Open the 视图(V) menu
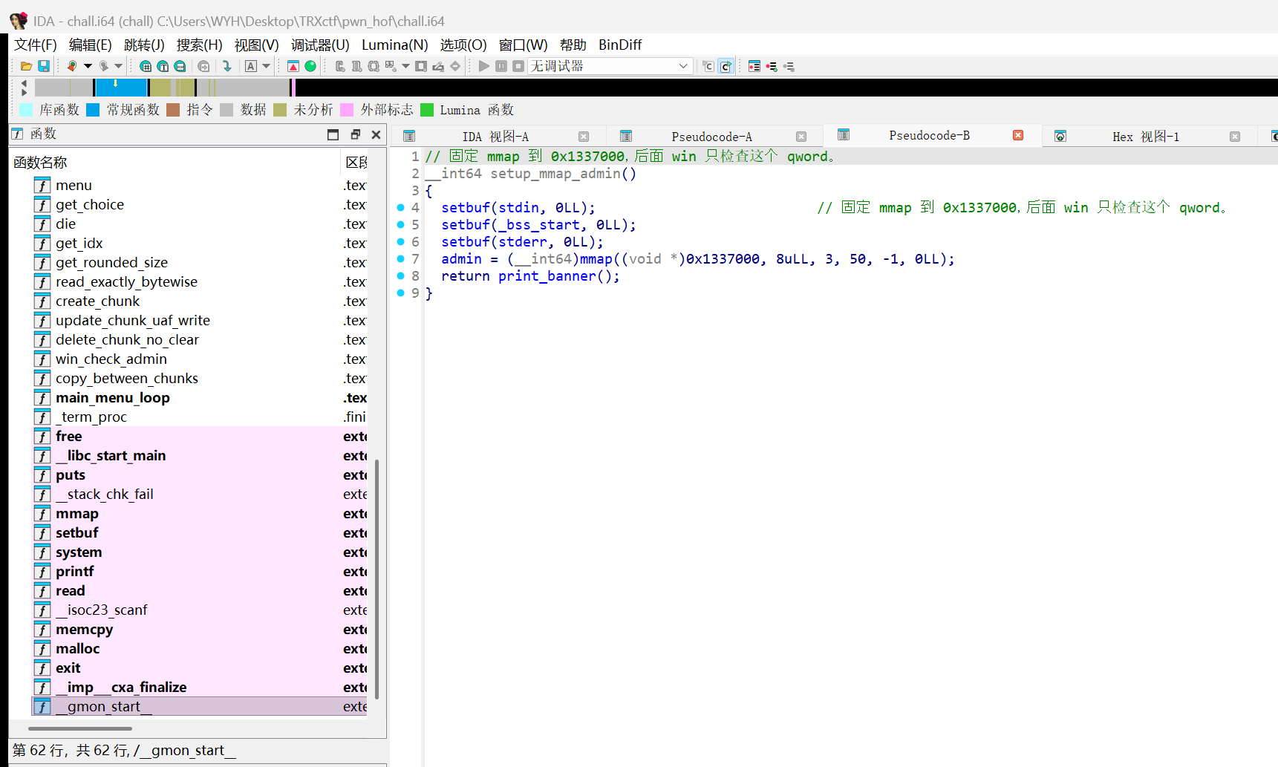1278x767 pixels. [256, 45]
